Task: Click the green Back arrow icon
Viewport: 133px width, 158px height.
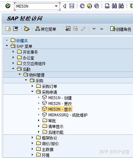Action: pos(82,6)
